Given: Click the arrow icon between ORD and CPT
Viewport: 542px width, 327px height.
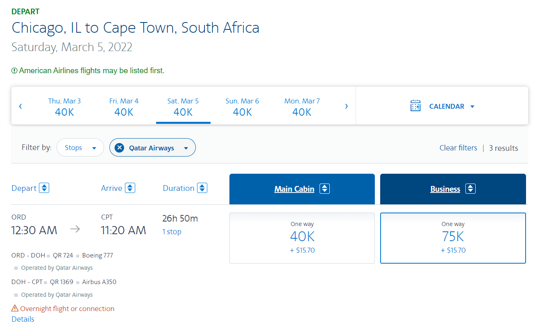Looking at the screenshot, I should pyautogui.click(x=75, y=230).
